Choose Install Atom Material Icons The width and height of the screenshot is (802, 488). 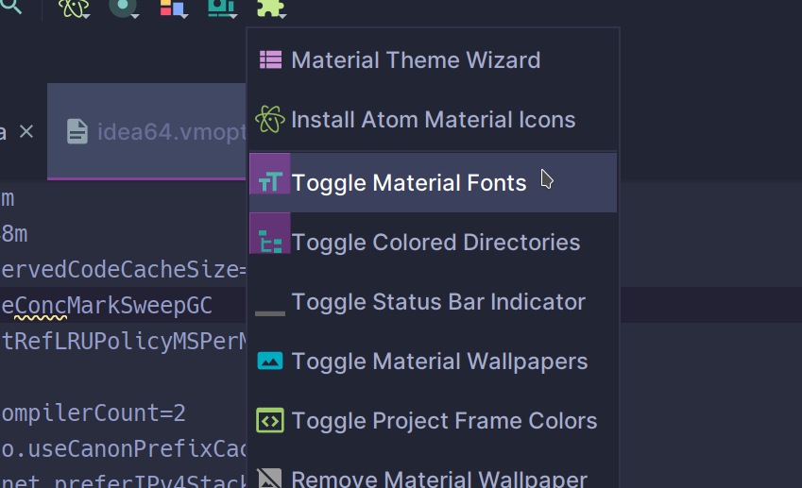pyautogui.click(x=433, y=120)
